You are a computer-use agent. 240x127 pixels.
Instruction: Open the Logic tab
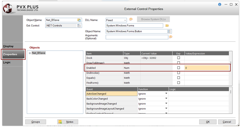coord(7,62)
